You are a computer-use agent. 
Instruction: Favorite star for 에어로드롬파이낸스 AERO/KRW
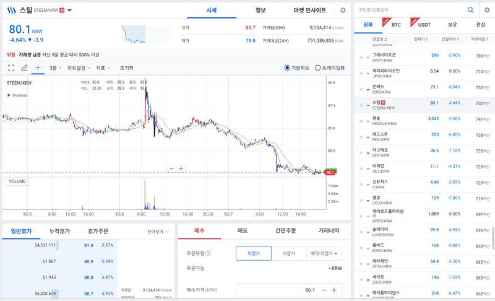(361, 216)
